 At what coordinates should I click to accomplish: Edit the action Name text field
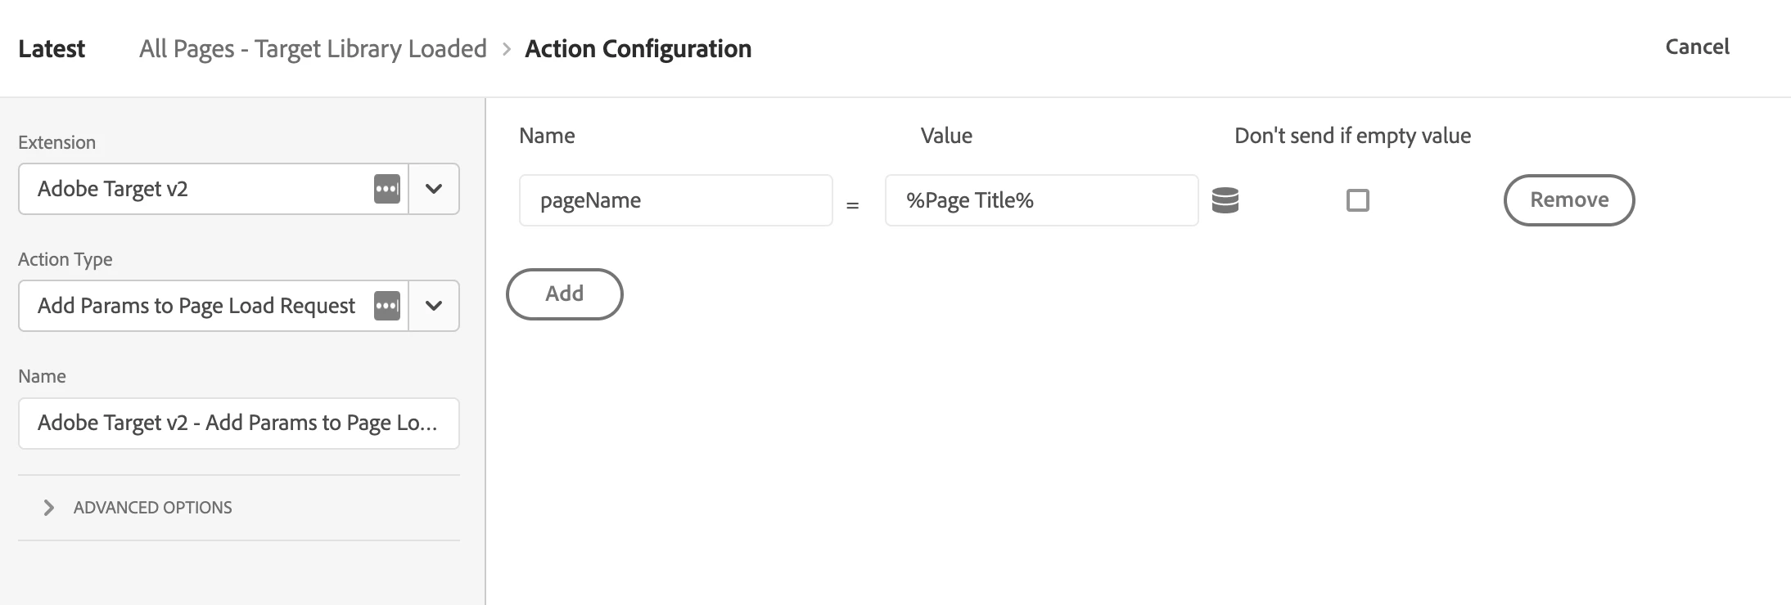[238, 423]
